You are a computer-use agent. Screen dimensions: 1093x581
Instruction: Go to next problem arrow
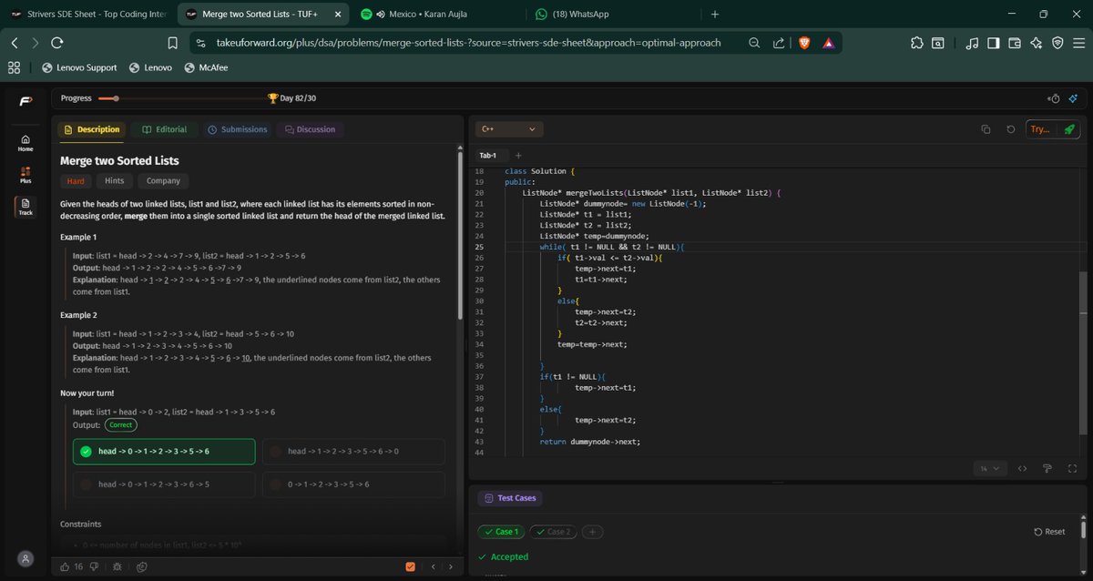coord(451,566)
